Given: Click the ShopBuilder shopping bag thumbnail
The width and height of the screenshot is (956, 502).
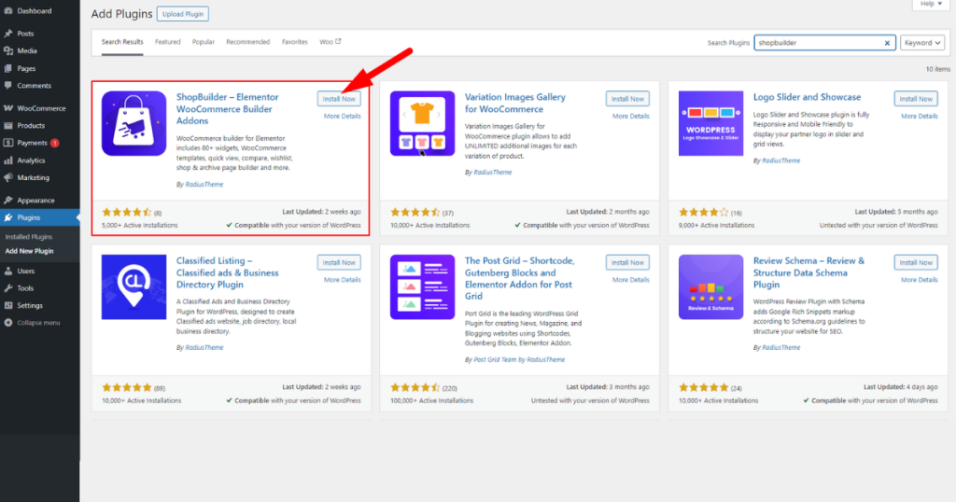Looking at the screenshot, I should point(134,124).
